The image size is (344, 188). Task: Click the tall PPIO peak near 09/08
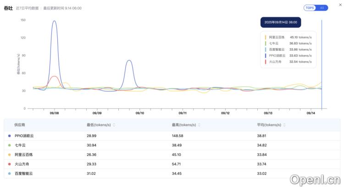[x=55, y=21]
